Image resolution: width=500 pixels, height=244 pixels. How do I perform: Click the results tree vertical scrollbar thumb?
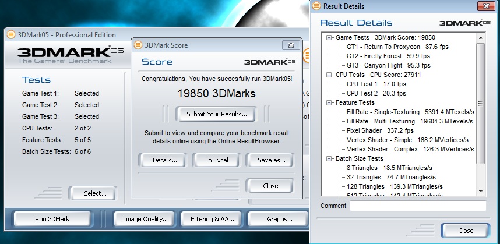pos(481,104)
